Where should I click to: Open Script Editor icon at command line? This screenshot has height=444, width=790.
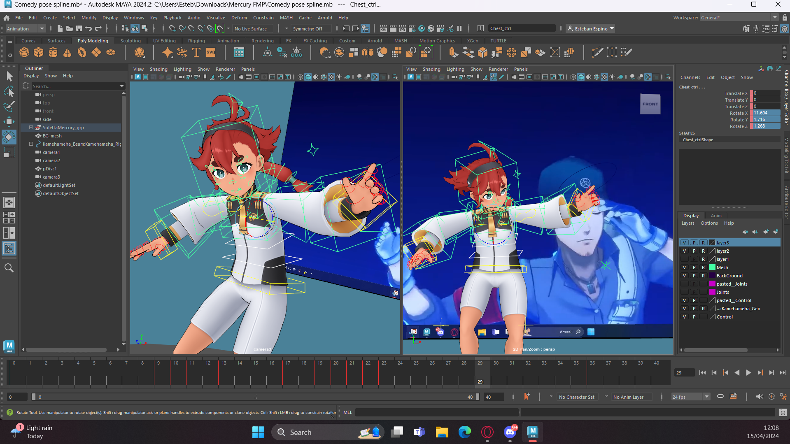tap(783, 412)
